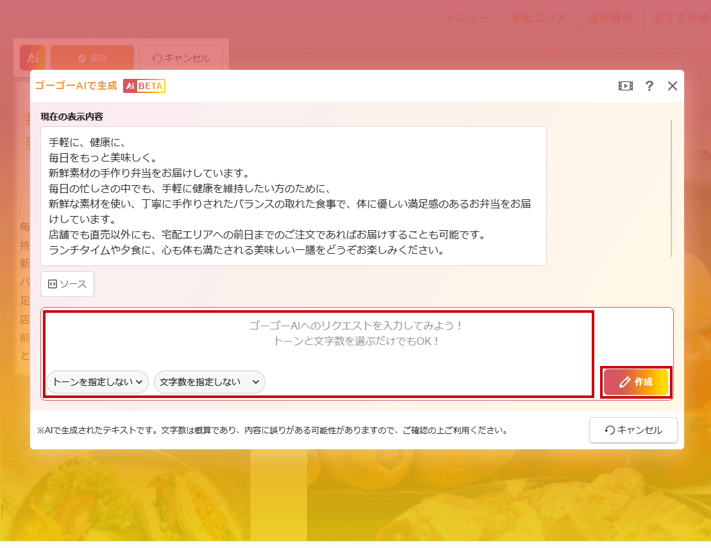Viewport: 711px width, 548px height.
Task: Click the AI BETA badge
Action: [x=144, y=86]
